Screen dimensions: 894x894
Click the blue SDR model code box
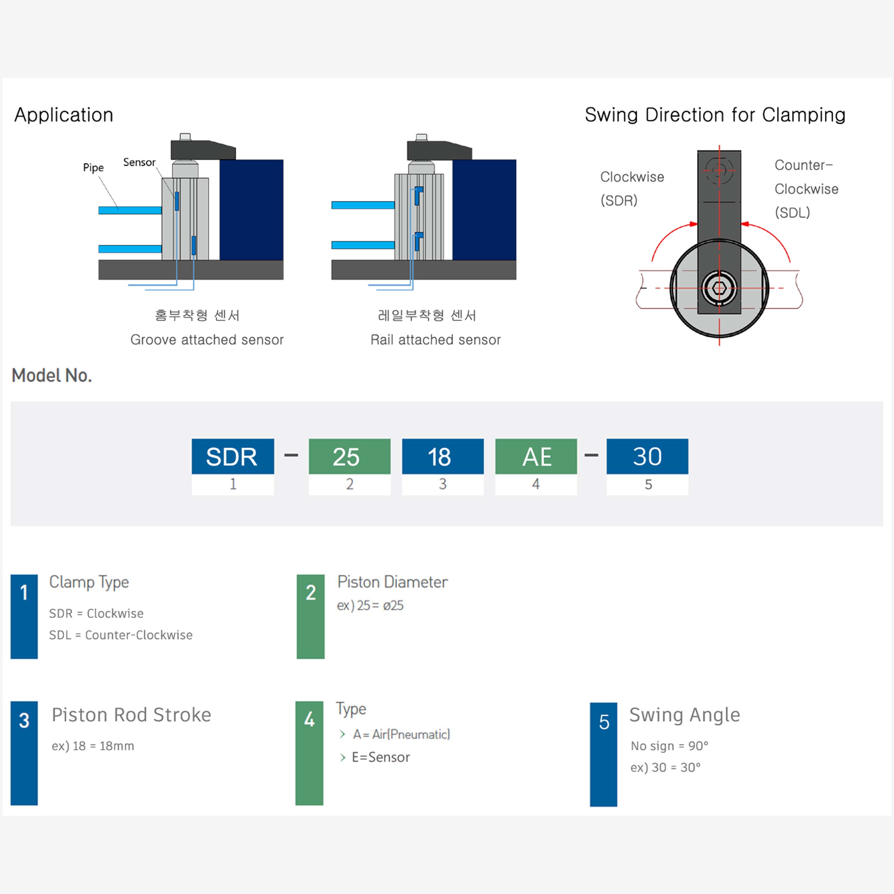tap(233, 456)
